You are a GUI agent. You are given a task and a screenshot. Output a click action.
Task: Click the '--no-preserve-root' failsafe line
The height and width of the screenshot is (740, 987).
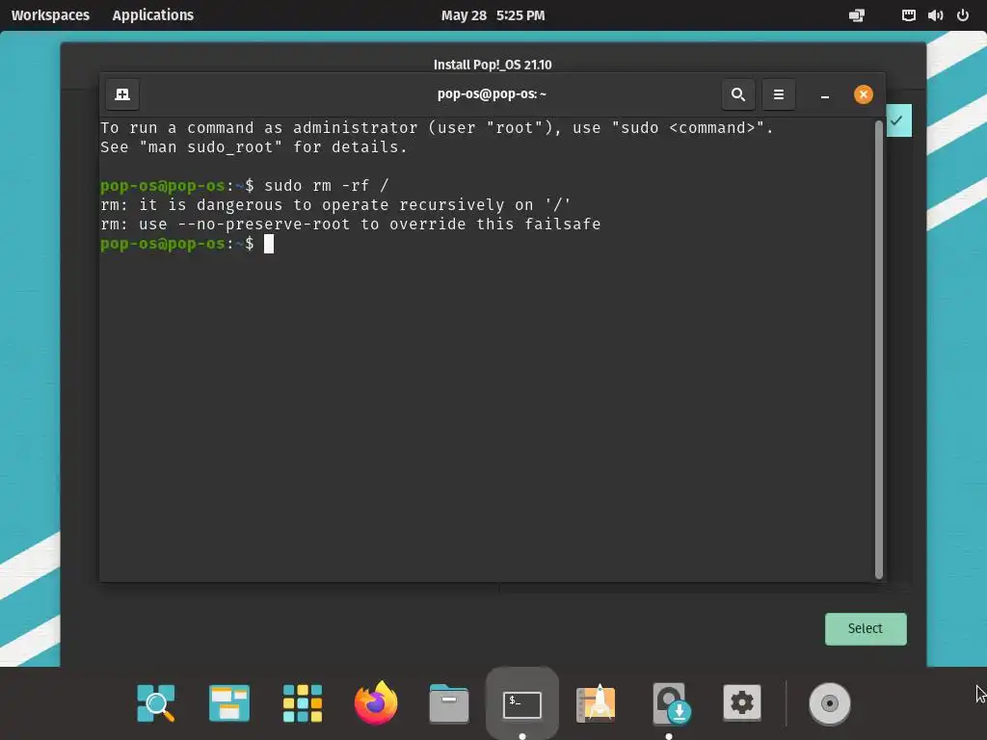point(351,224)
